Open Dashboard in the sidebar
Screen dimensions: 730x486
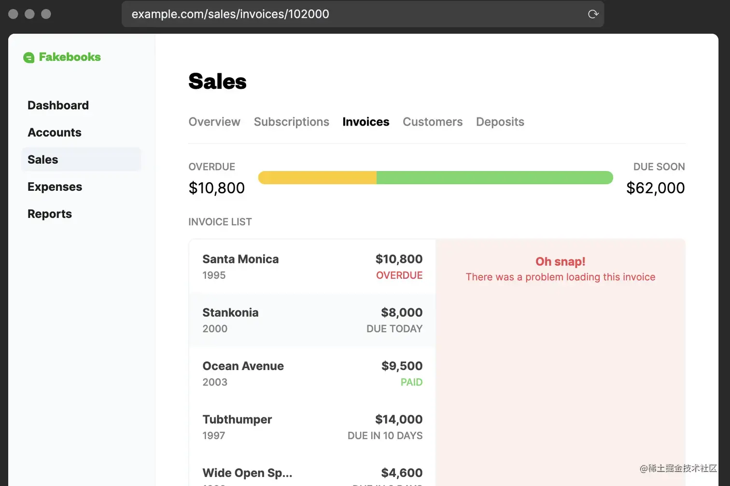click(x=58, y=105)
